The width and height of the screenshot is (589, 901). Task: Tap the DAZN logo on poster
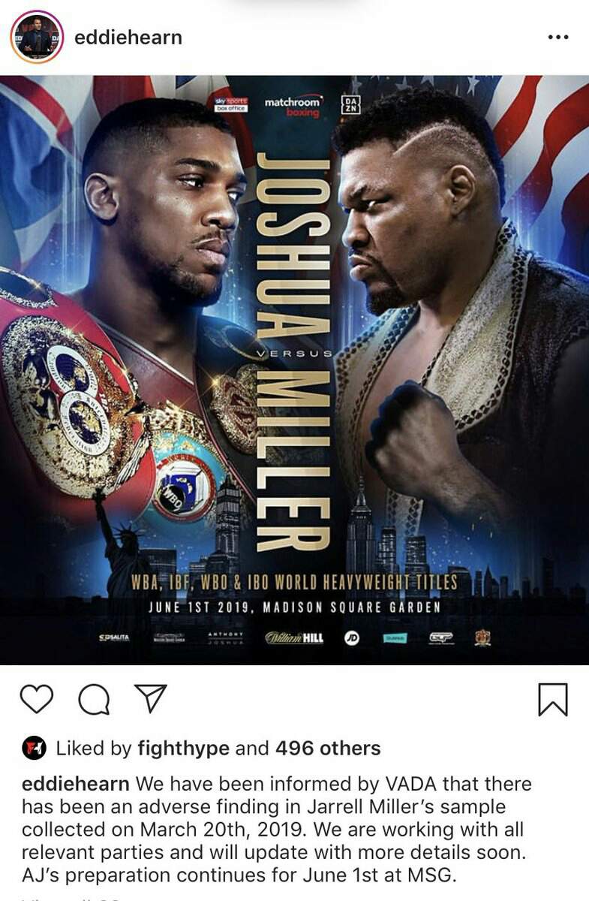(x=350, y=104)
